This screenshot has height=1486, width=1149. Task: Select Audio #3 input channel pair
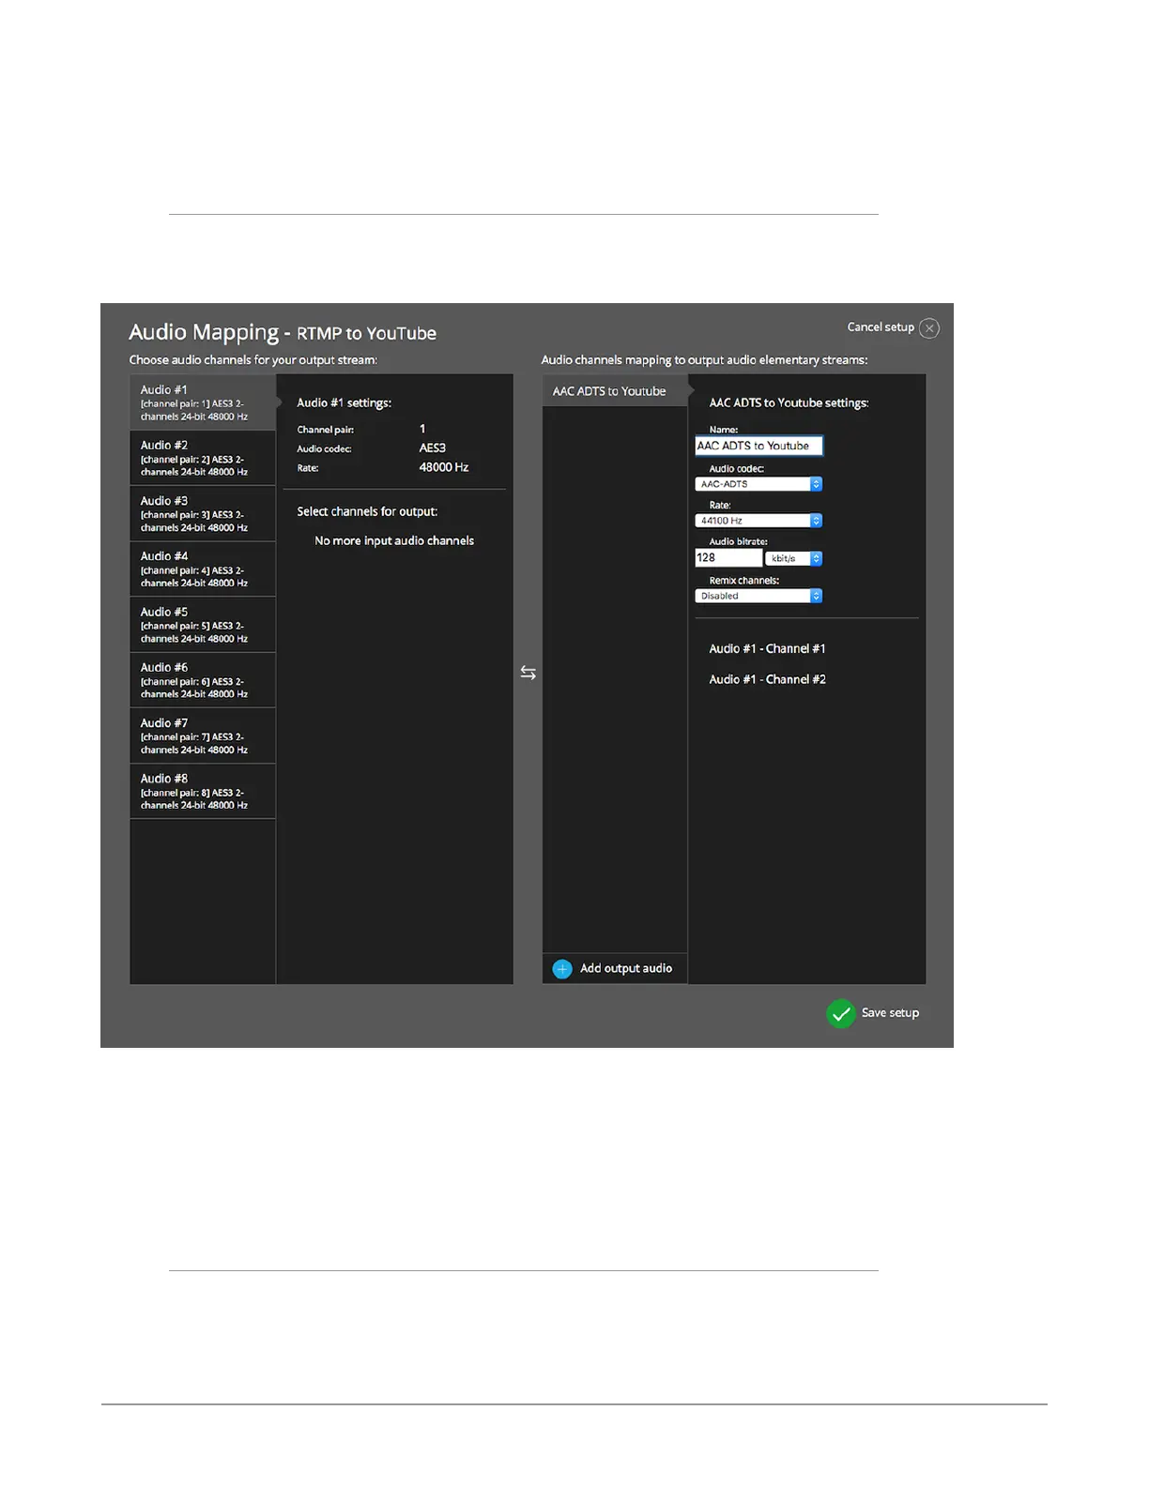click(x=203, y=513)
